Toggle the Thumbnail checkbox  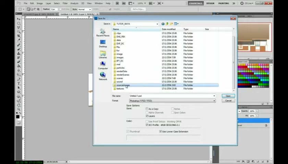(x=128, y=132)
